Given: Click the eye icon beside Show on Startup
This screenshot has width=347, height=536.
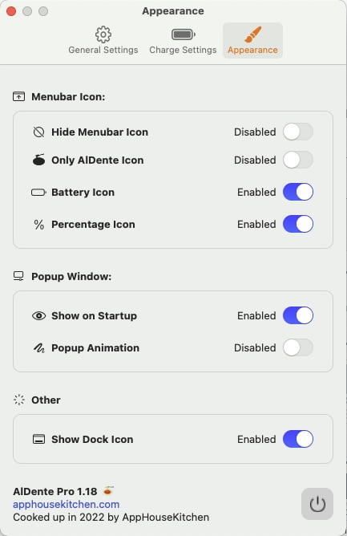Looking at the screenshot, I should pos(38,316).
